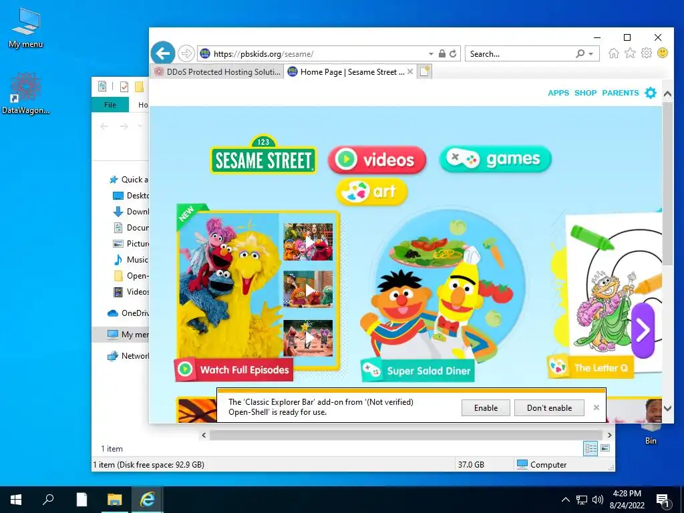684x513 pixels.
Task: Click the Properties icon in Explorer title bar
Action: (102, 86)
